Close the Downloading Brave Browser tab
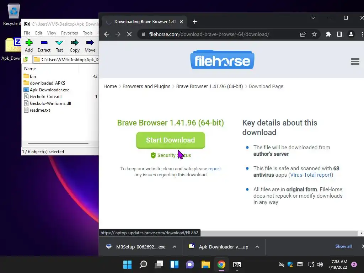This screenshot has width=364, height=273. [181, 22]
